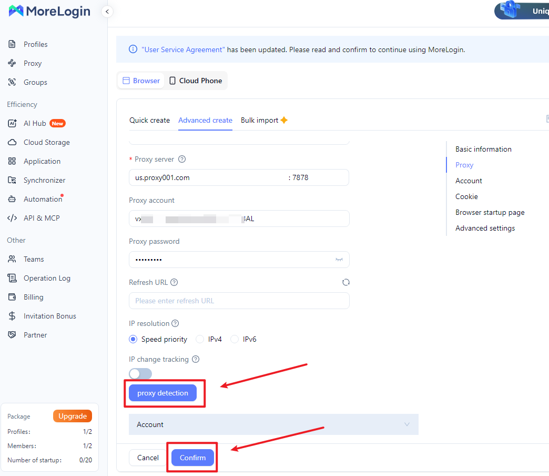Enable the IP change tracking switch
Screen dimensions: 549x476
pos(140,374)
